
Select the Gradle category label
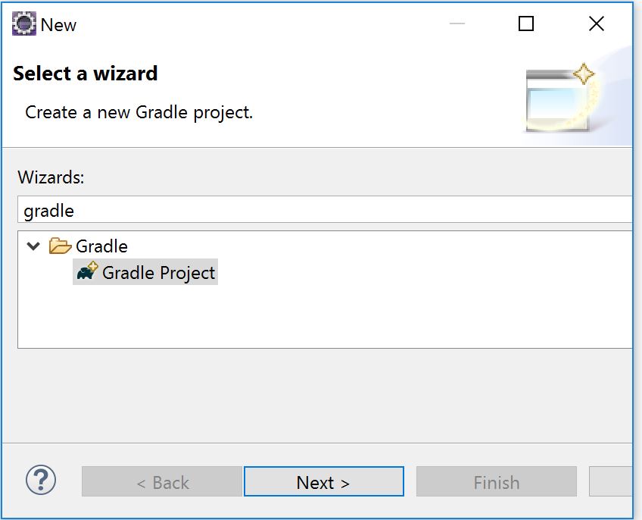coord(101,246)
